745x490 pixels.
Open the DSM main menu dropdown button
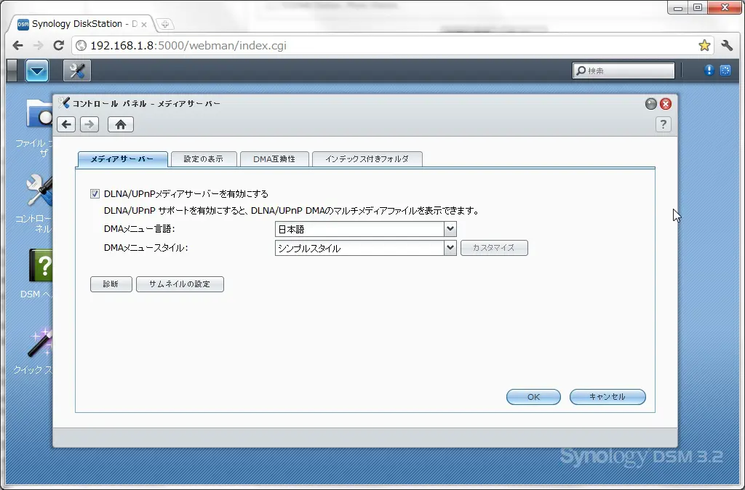tap(37, 71)
